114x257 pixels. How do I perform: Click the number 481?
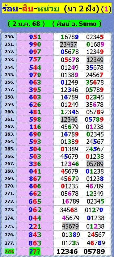click(x=35, y=112)
